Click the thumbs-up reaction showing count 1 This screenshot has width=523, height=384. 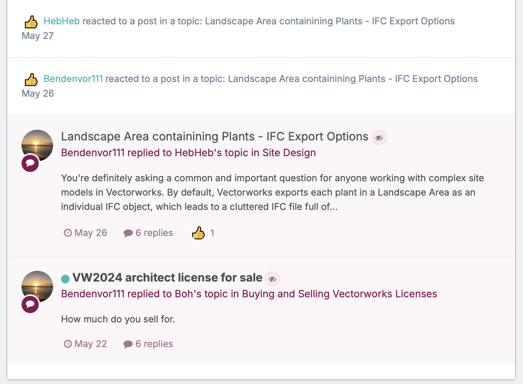[198, 233]
